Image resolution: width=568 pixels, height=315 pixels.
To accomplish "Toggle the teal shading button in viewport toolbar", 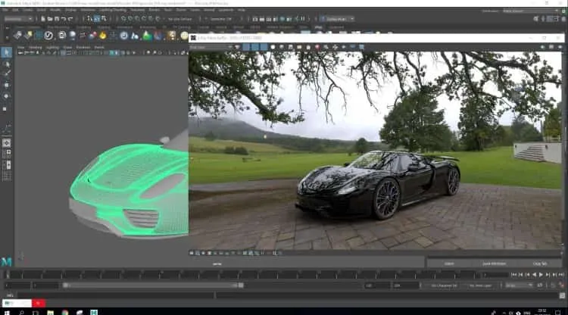I will pos(112,53).
